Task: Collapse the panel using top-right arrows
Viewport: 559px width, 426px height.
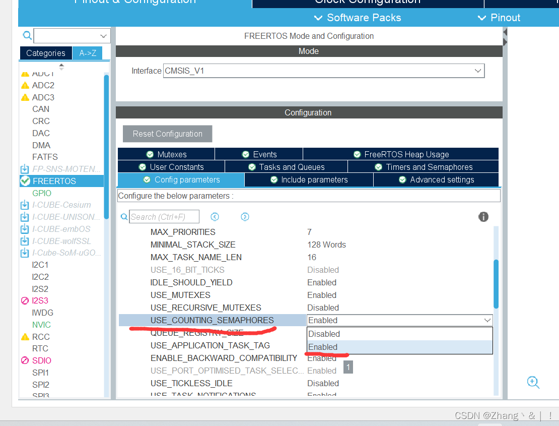Action: pos(505,37)
